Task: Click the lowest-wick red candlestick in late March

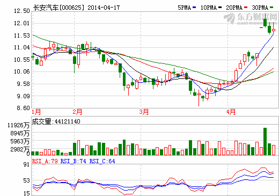Action: pos(199,98)
